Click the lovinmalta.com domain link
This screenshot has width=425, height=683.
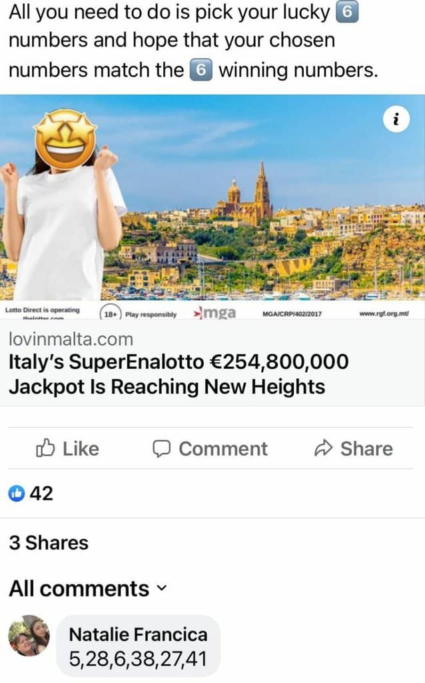[x=71, y=339]
